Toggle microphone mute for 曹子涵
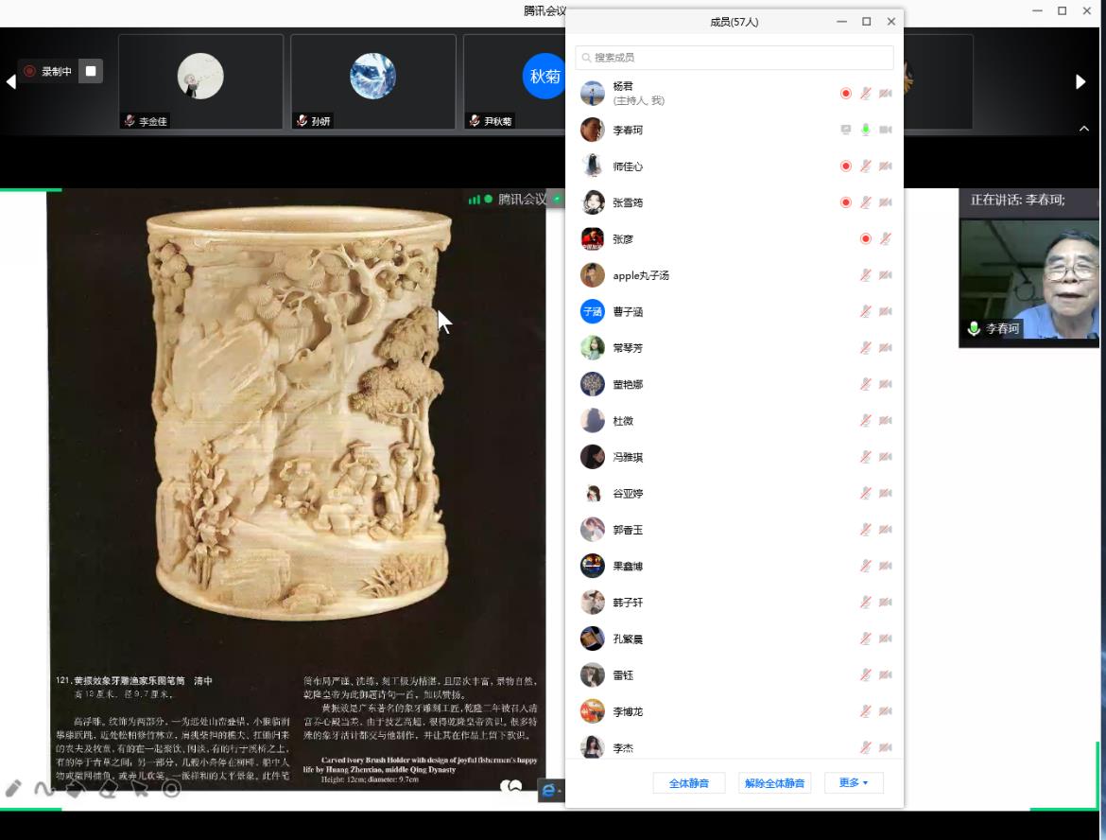1106x840 pixels. (x=865, y=311)
